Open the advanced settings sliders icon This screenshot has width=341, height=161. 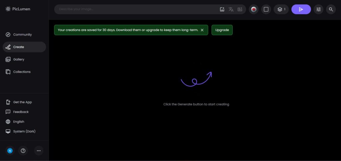[319, 9]
